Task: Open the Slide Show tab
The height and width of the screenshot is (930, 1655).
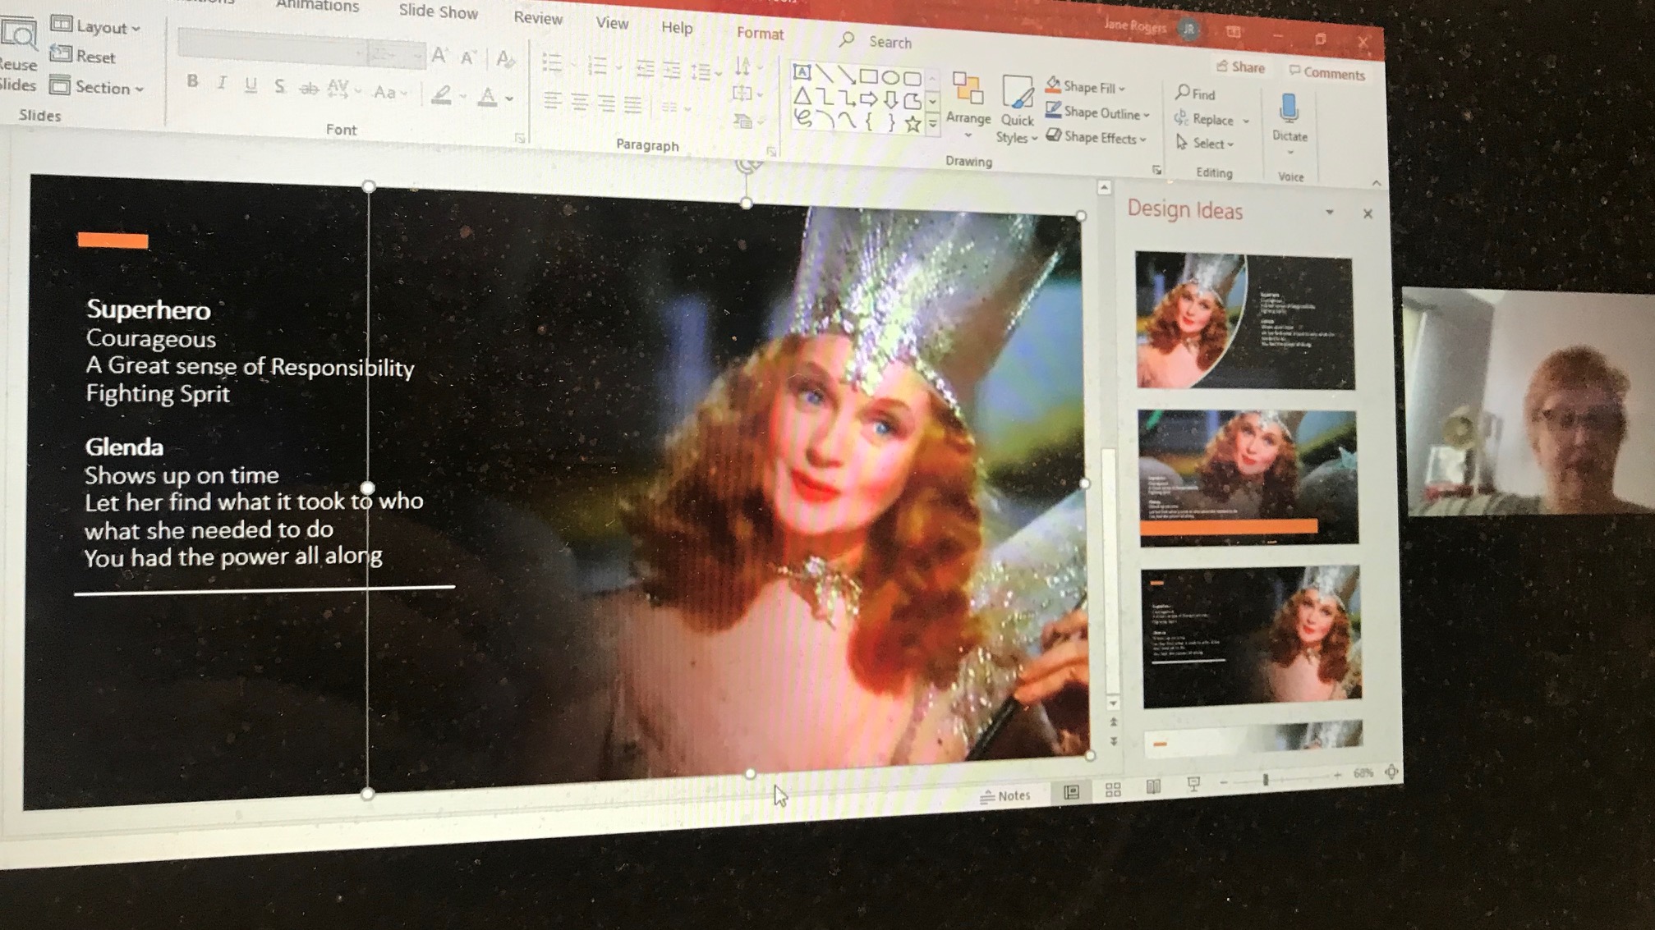Action: tap(438, 11)
